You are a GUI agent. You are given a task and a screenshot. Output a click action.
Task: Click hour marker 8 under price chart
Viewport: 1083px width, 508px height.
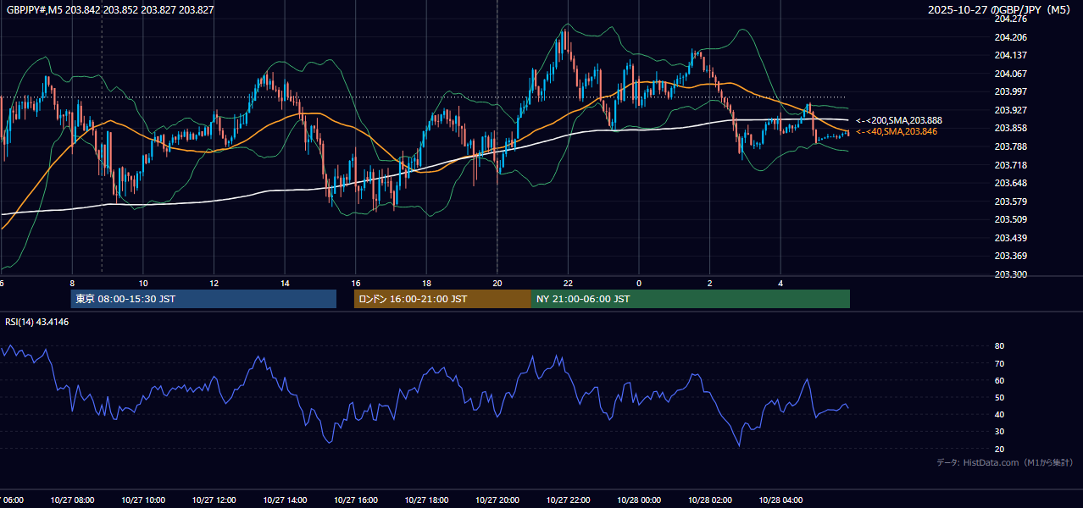(x=72, y=284)
